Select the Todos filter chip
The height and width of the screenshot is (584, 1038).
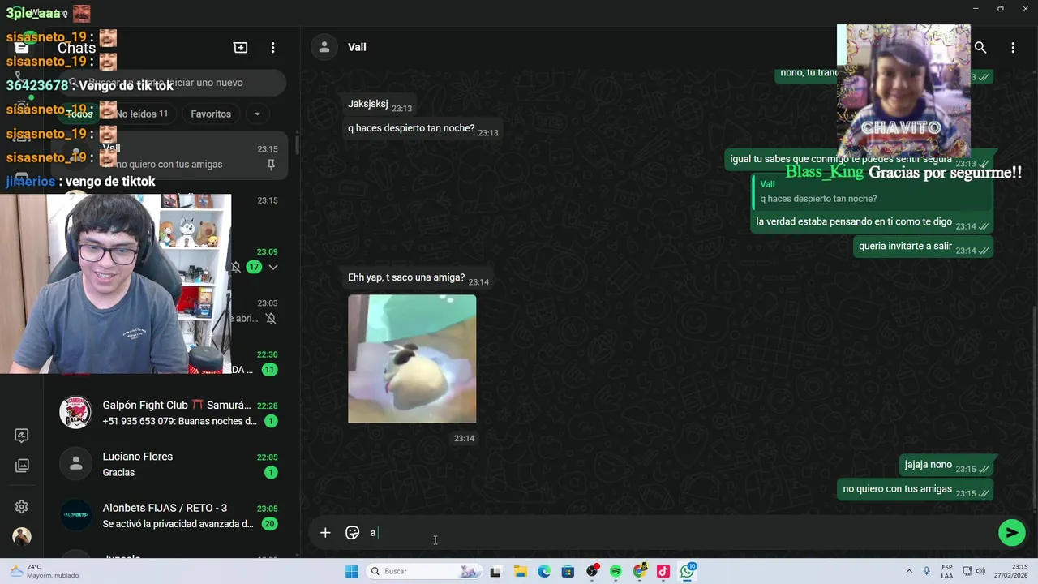79,114
